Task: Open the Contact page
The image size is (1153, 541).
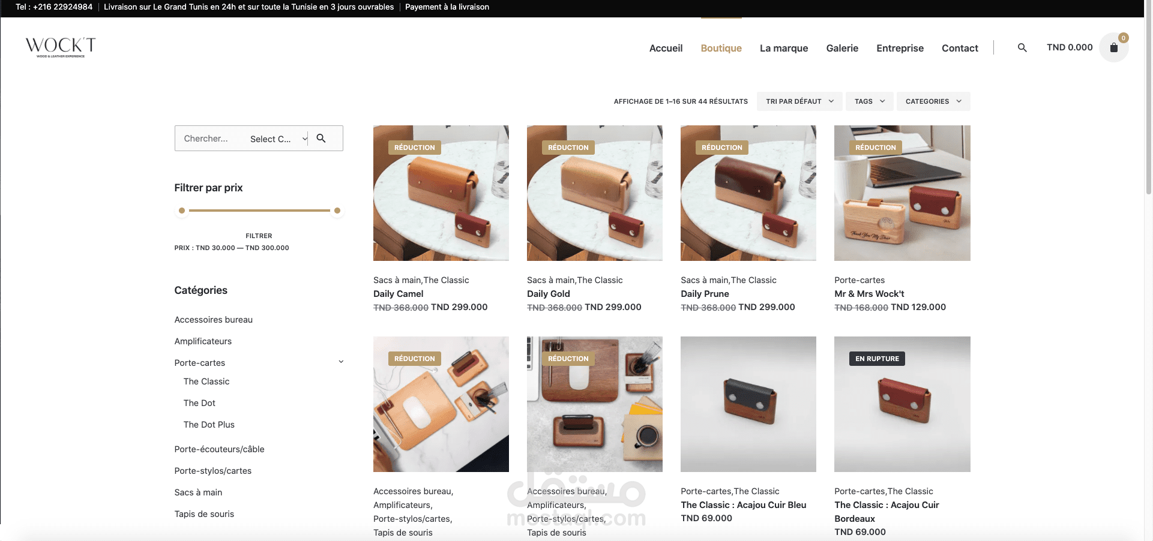Action: [960, 48]
